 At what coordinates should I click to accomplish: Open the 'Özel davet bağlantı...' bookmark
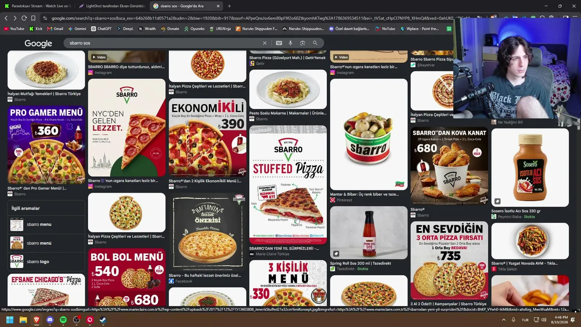[x=350, y=29]
